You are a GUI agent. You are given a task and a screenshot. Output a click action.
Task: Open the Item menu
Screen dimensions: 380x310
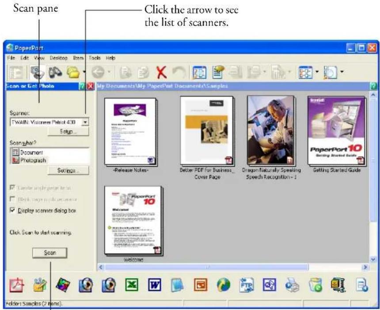[78, 58]
